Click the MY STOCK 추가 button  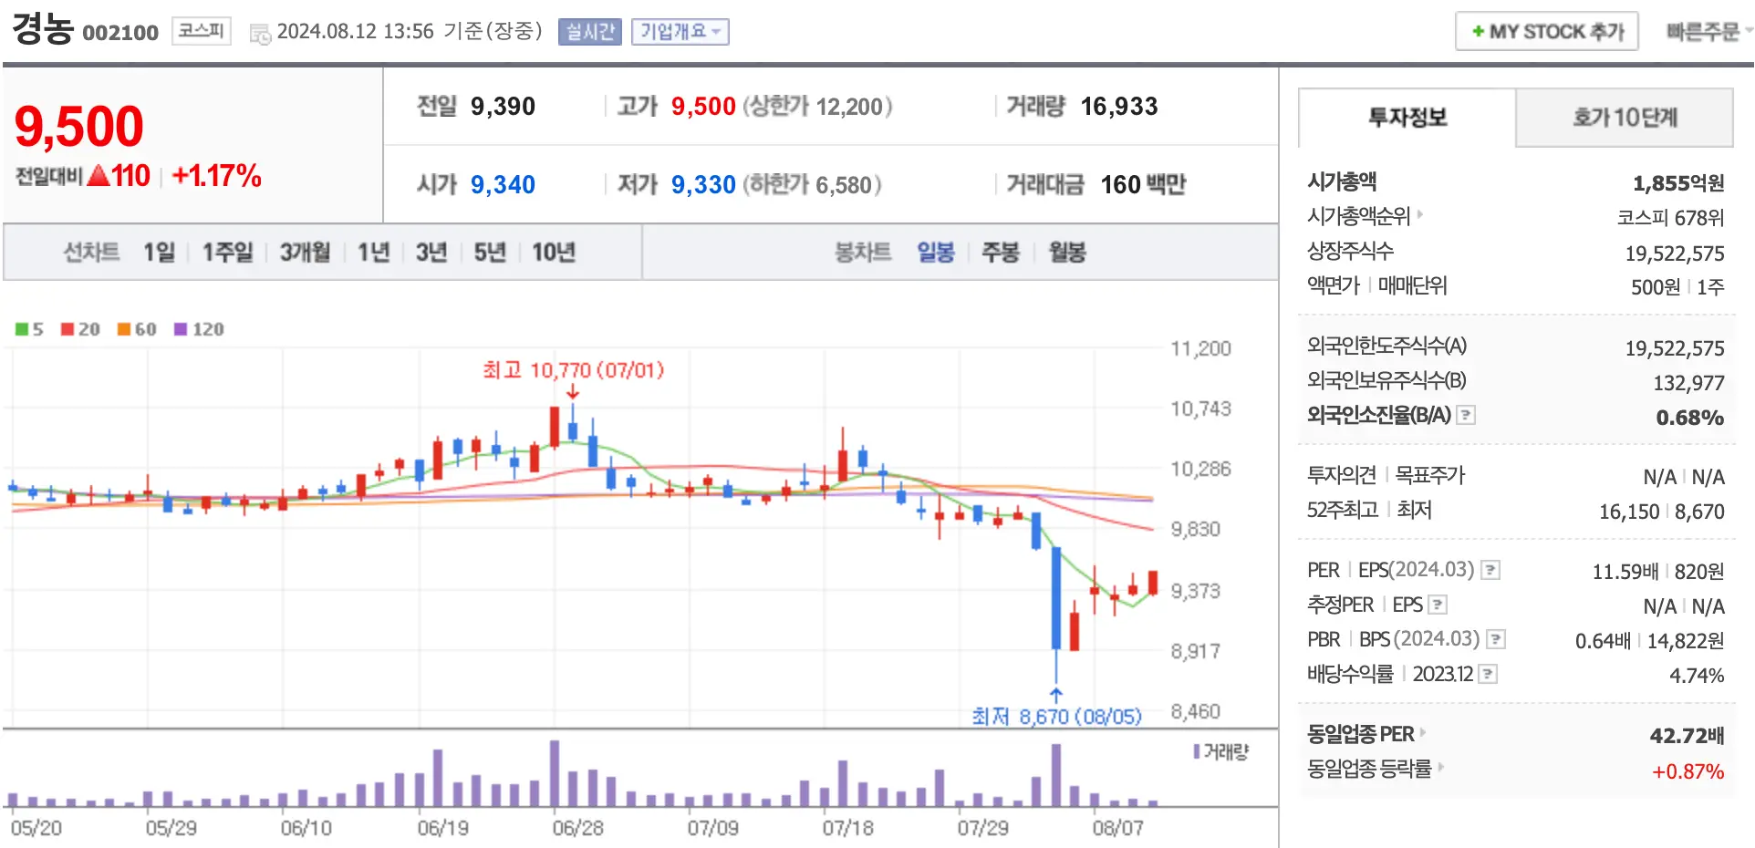tap(1546, 30)
